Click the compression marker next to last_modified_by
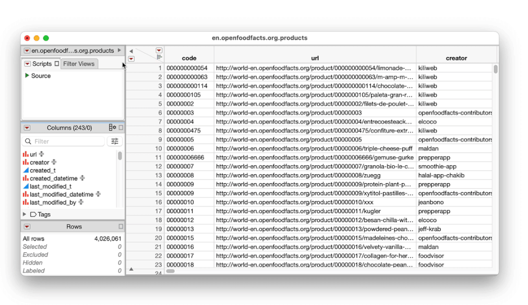The image size is (528, 305). click(81, 202)
